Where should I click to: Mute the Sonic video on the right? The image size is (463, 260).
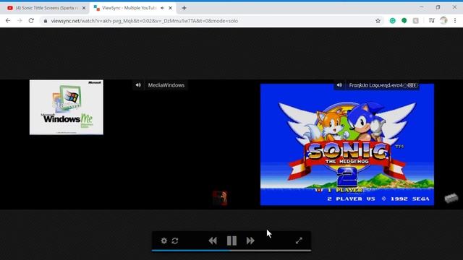click(339, 85)
